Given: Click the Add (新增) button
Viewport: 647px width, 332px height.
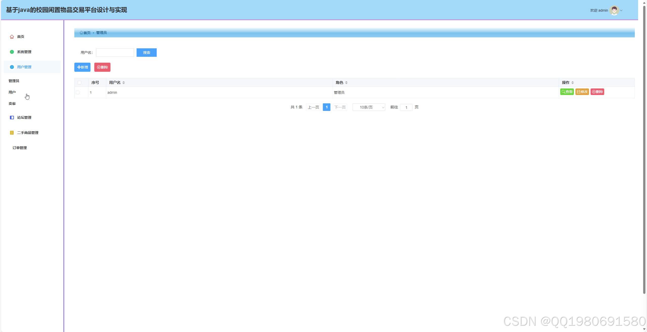Looking at the screenshot, I should [x=82, y=67].
